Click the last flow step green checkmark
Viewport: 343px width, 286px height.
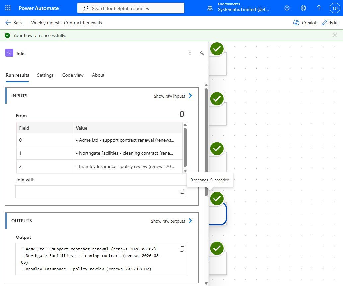[217, 248]
